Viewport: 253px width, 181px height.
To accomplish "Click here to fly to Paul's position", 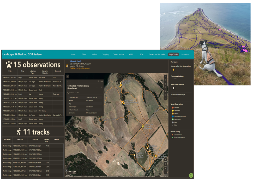I will [x=80, y=69].
